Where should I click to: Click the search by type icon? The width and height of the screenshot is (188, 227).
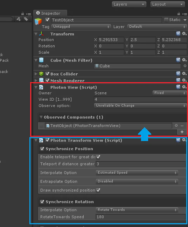(x=18, y=19)
